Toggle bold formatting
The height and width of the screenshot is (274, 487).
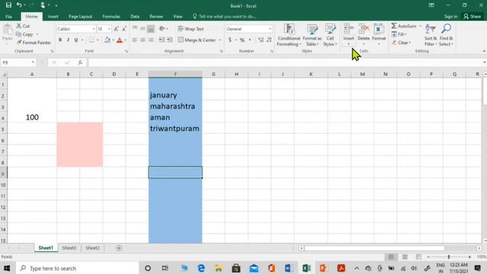coord(60,40)
